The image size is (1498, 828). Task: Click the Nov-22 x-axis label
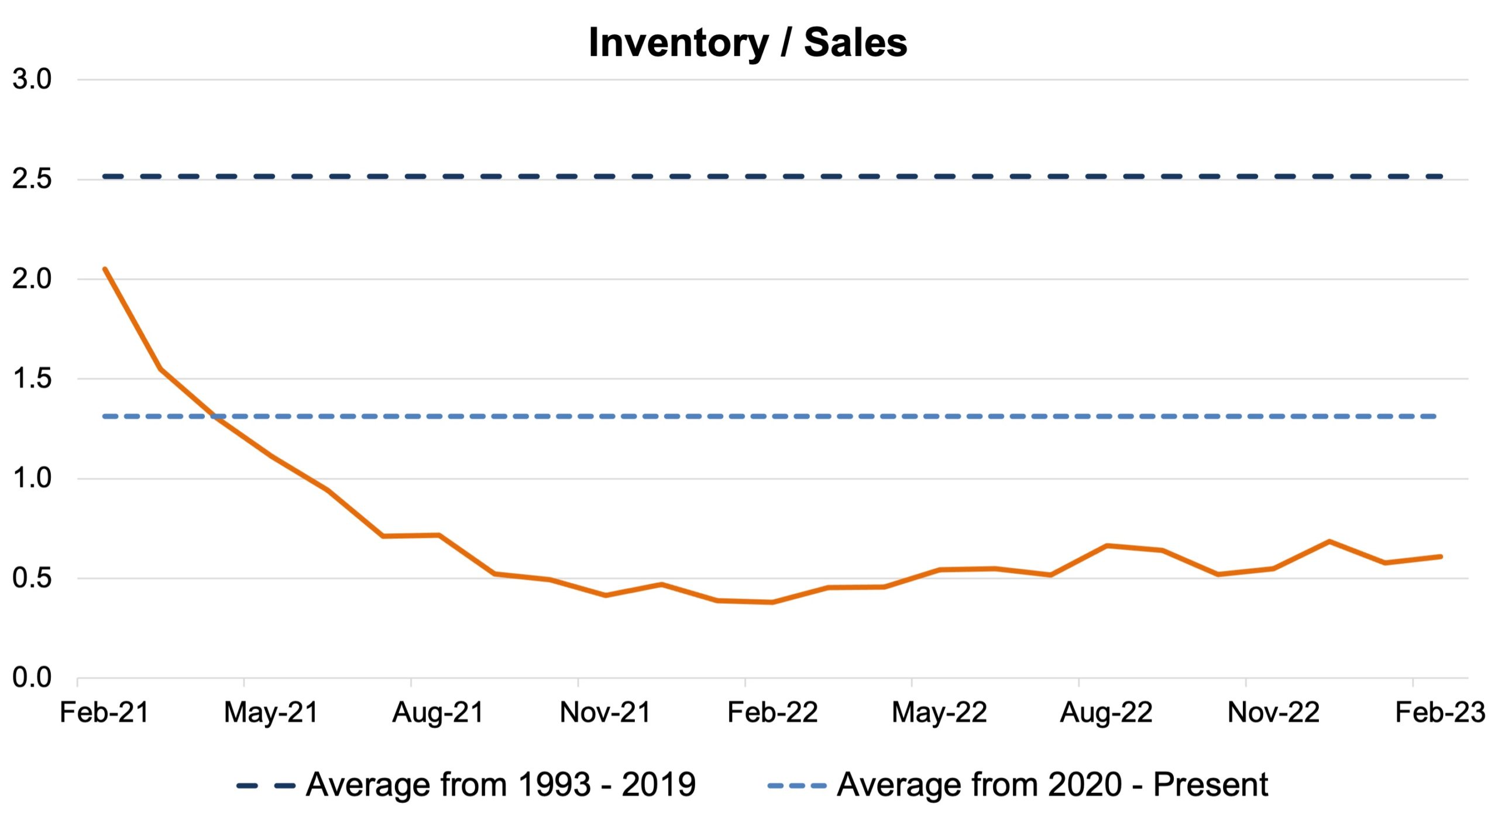click(1273, 713)
